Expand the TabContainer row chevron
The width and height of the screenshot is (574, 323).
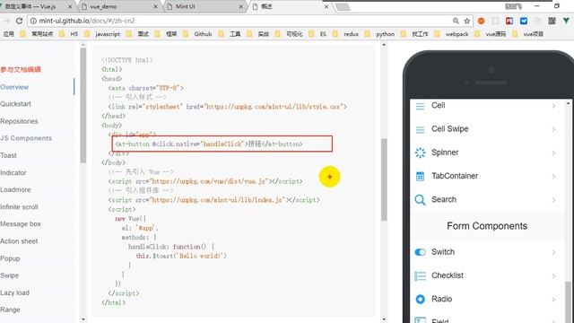pyautogui.click(x=554, y=177)
